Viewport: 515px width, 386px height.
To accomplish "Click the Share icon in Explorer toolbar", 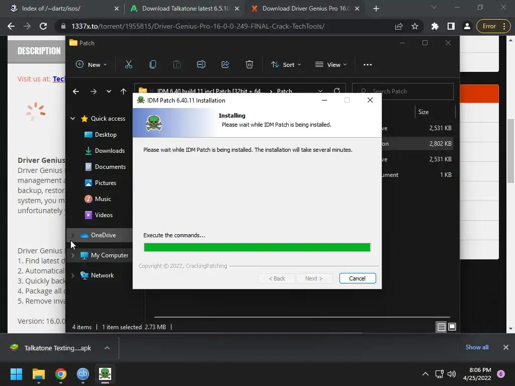I will 225,65.
